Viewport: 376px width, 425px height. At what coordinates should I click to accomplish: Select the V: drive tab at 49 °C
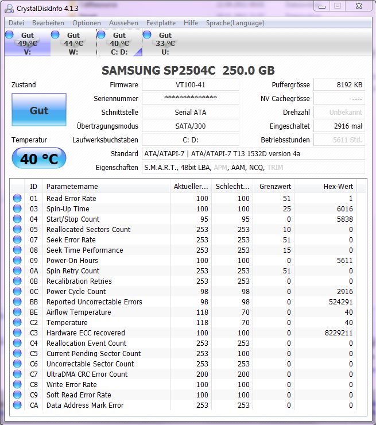click(28, 43)
